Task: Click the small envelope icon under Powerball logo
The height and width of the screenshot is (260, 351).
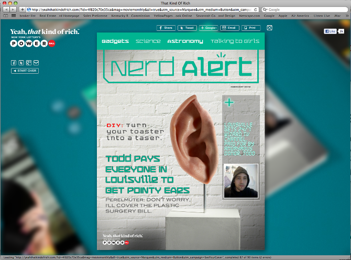Action: pyautogui.click(x=36, y=63)
